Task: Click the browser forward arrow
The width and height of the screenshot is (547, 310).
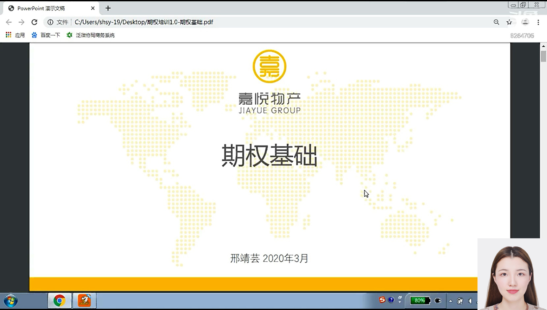Action: (21, 22)
